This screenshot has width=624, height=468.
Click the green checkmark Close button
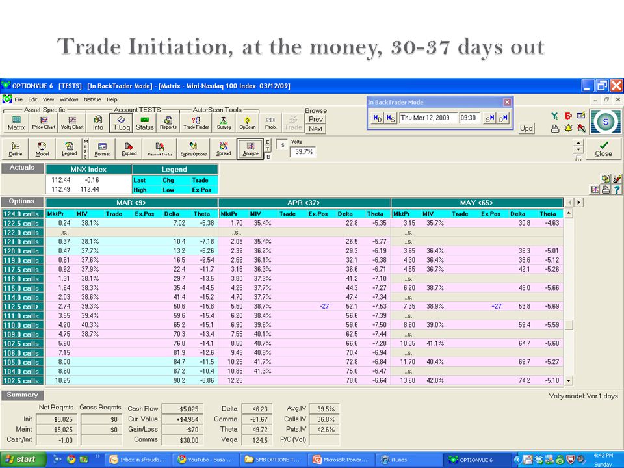pos(603,149)
